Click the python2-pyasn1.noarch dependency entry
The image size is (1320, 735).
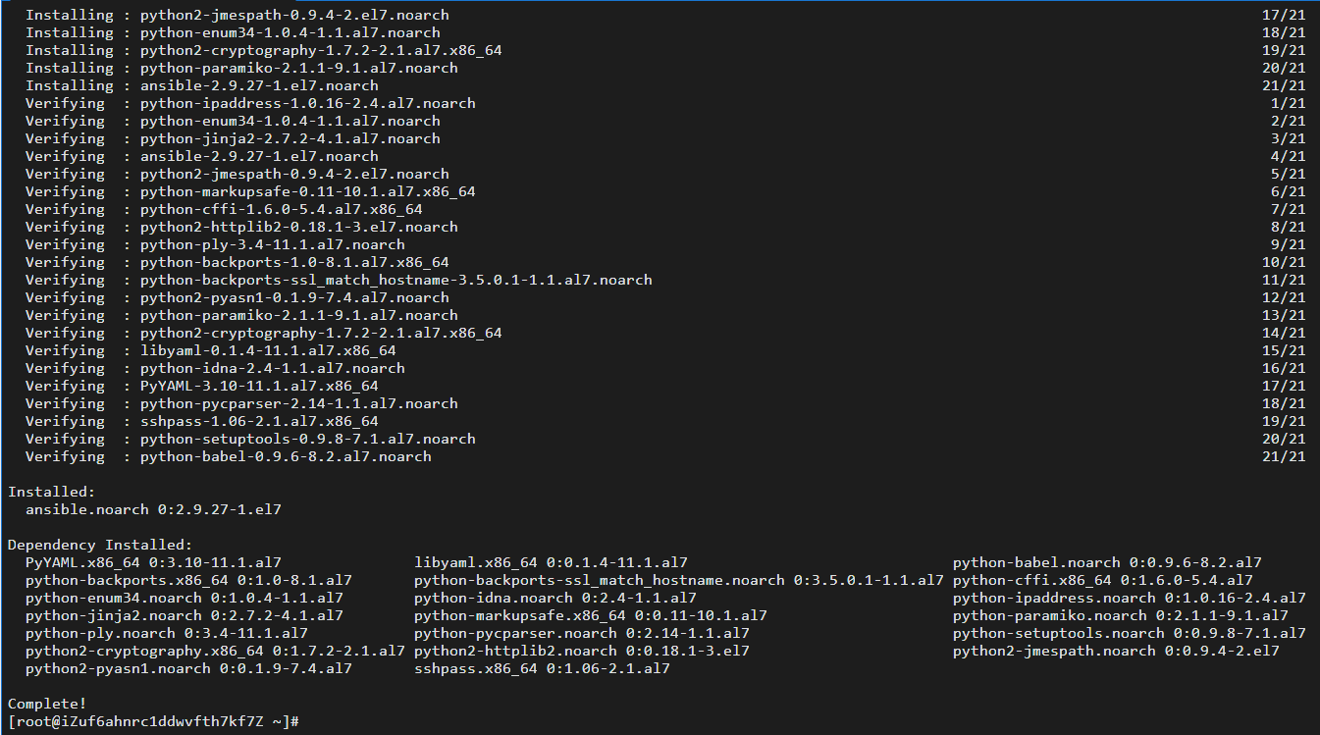(x=188, y=668)
